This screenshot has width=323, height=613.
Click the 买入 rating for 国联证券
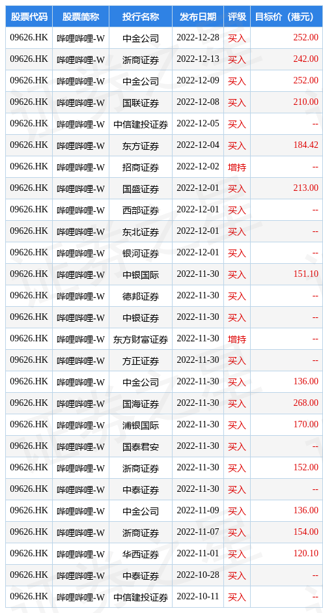(x=237, y=102)
